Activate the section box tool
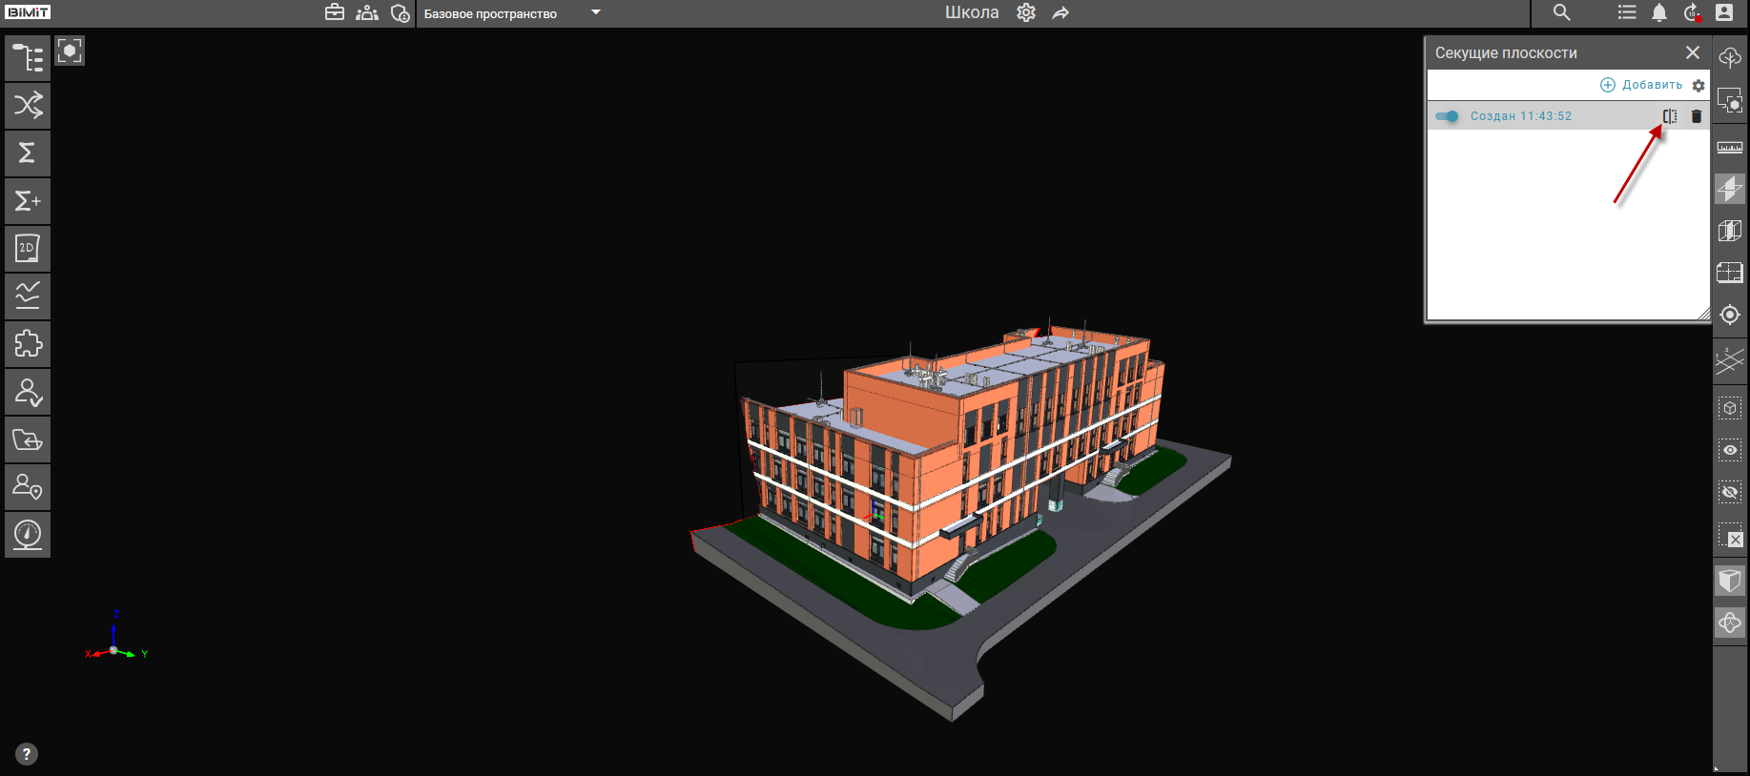The image size is (1750, 776). (1729, 231)
